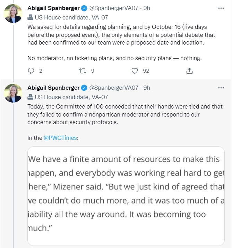Open the 9h timestamp of second tweet
This screenshot has width=232, height=248.
(x=147, y=88)
